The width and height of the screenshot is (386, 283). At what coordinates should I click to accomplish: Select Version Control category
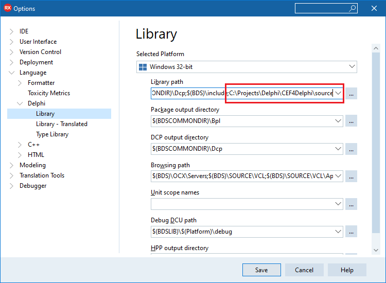pos(40,52)
